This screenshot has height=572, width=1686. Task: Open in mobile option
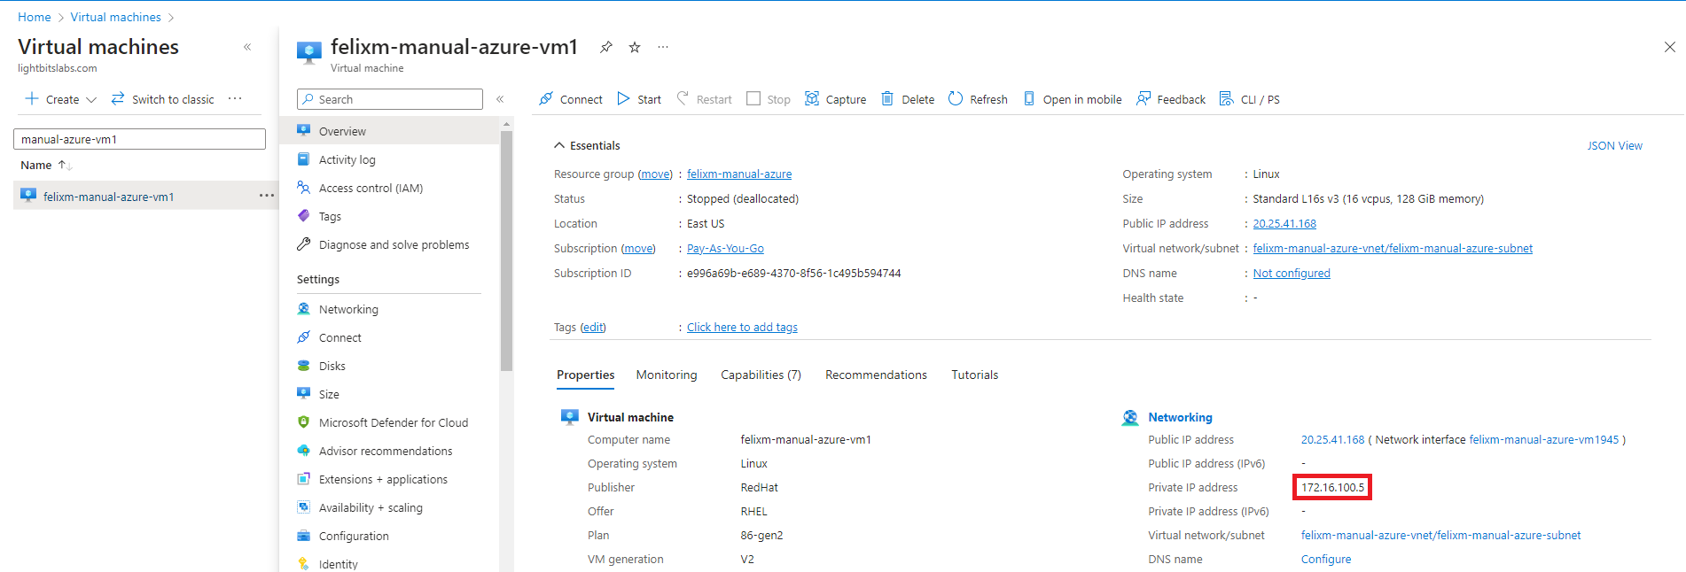1073,99
